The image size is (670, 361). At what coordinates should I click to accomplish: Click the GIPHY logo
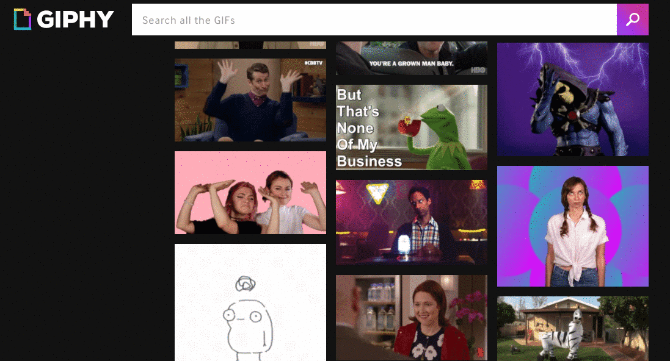64,19
